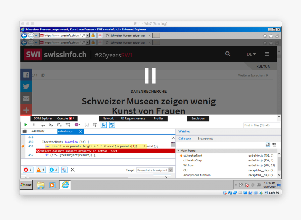301x220 pixels.
Task: Click the green Continue play button
Action: [26, 125]
